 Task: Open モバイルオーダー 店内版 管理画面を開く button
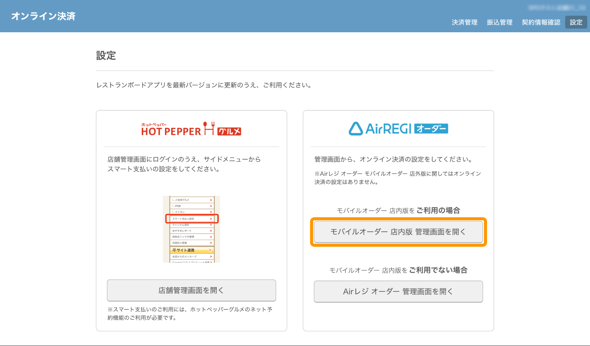(x=398, y=232)
